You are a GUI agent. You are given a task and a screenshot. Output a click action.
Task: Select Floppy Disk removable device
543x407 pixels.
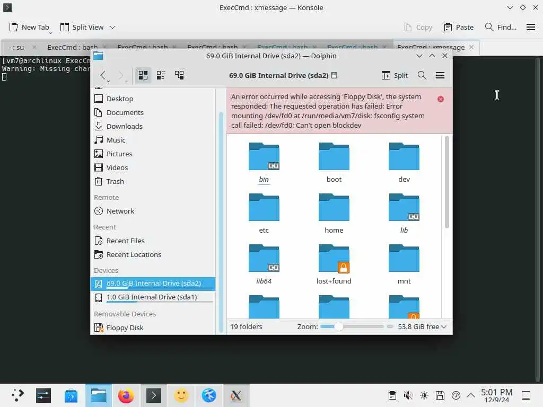pyautogui.click(x=153, y=328)
